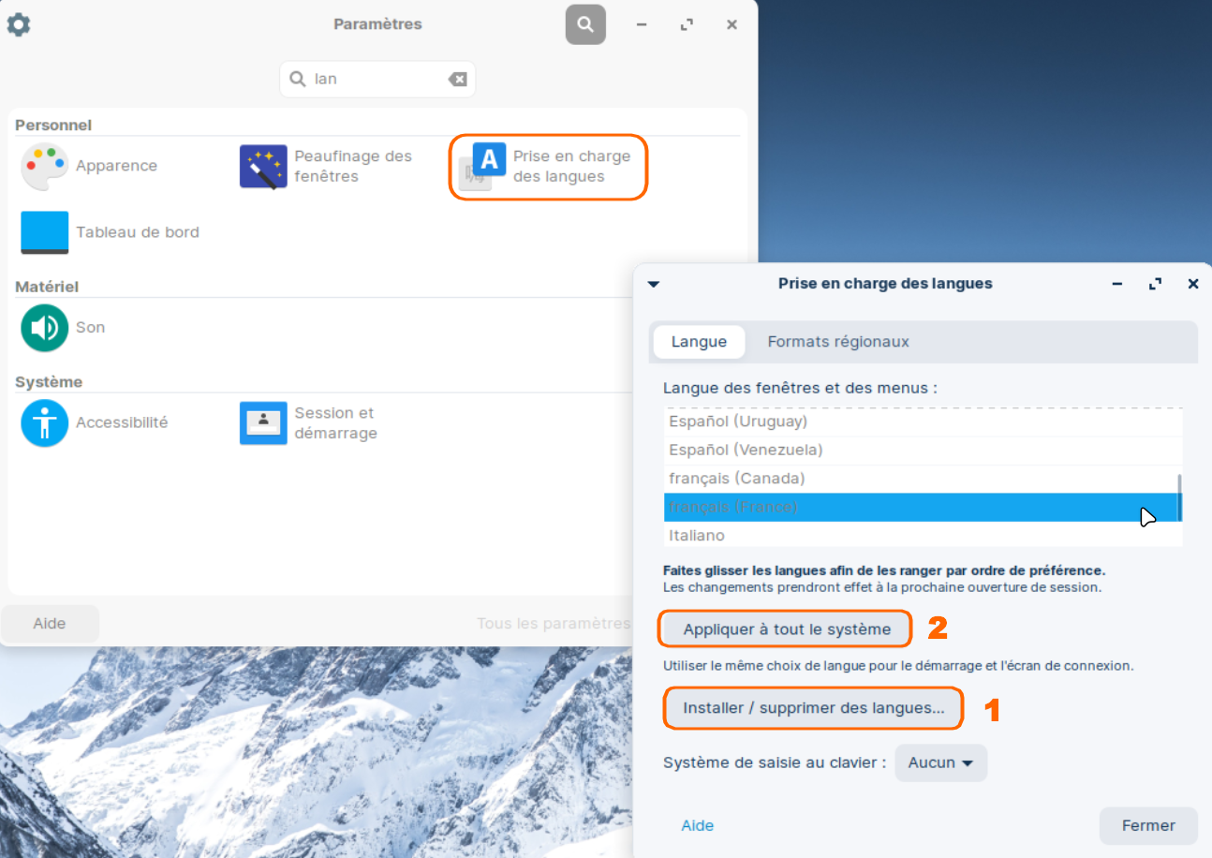1212x858 pixels.
Task: Click Installer / supprimer des langues
Action: tap(813, 708)
